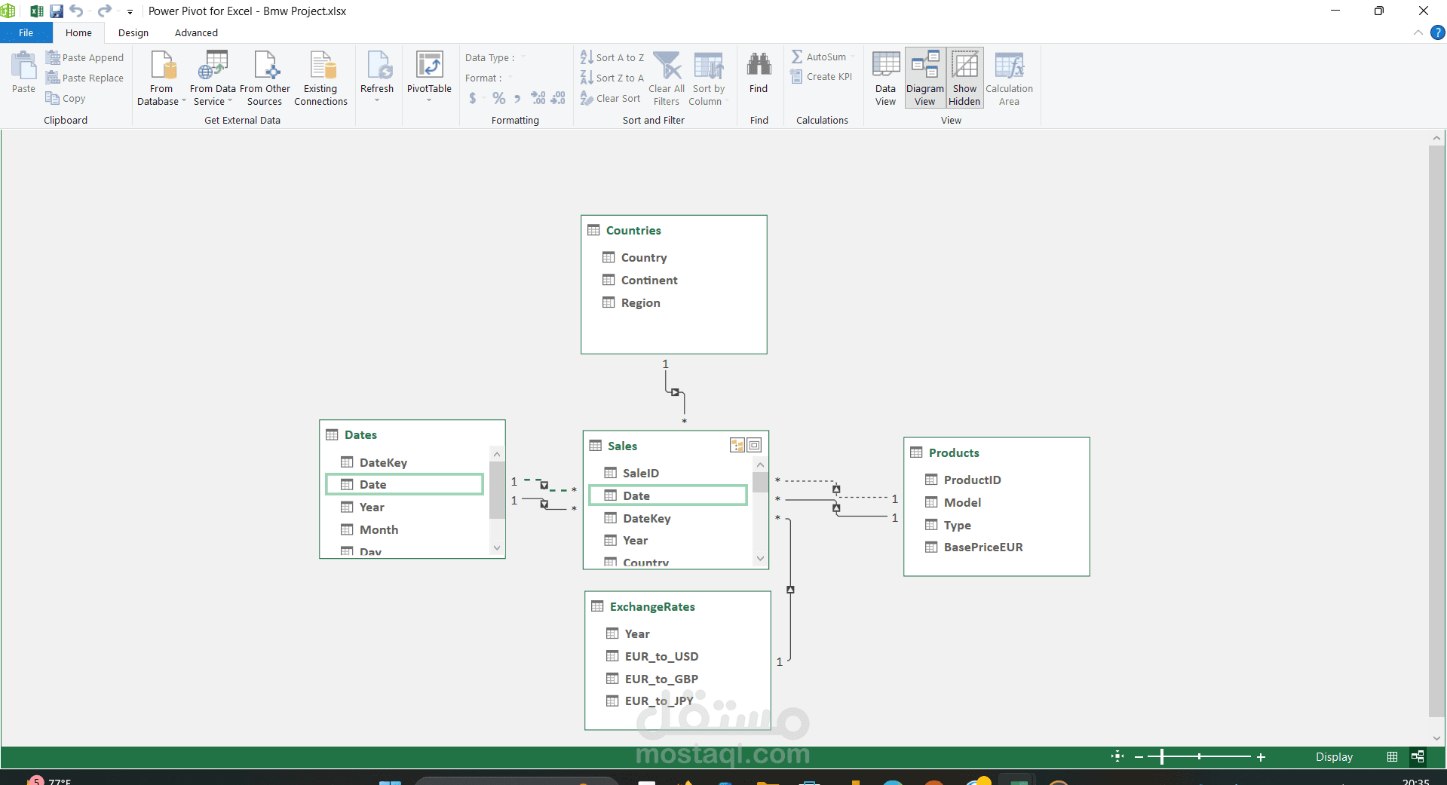
Task: Clear All Filters
Action: coord(667,78)
